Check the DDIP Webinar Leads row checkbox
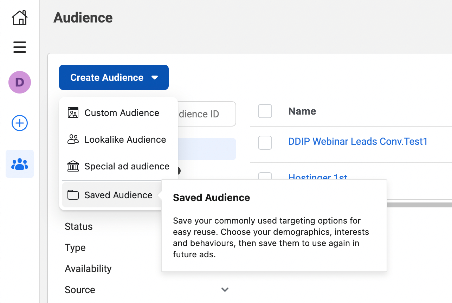Image resolution: width=452 pixels, height=303 pixels. 265,142
